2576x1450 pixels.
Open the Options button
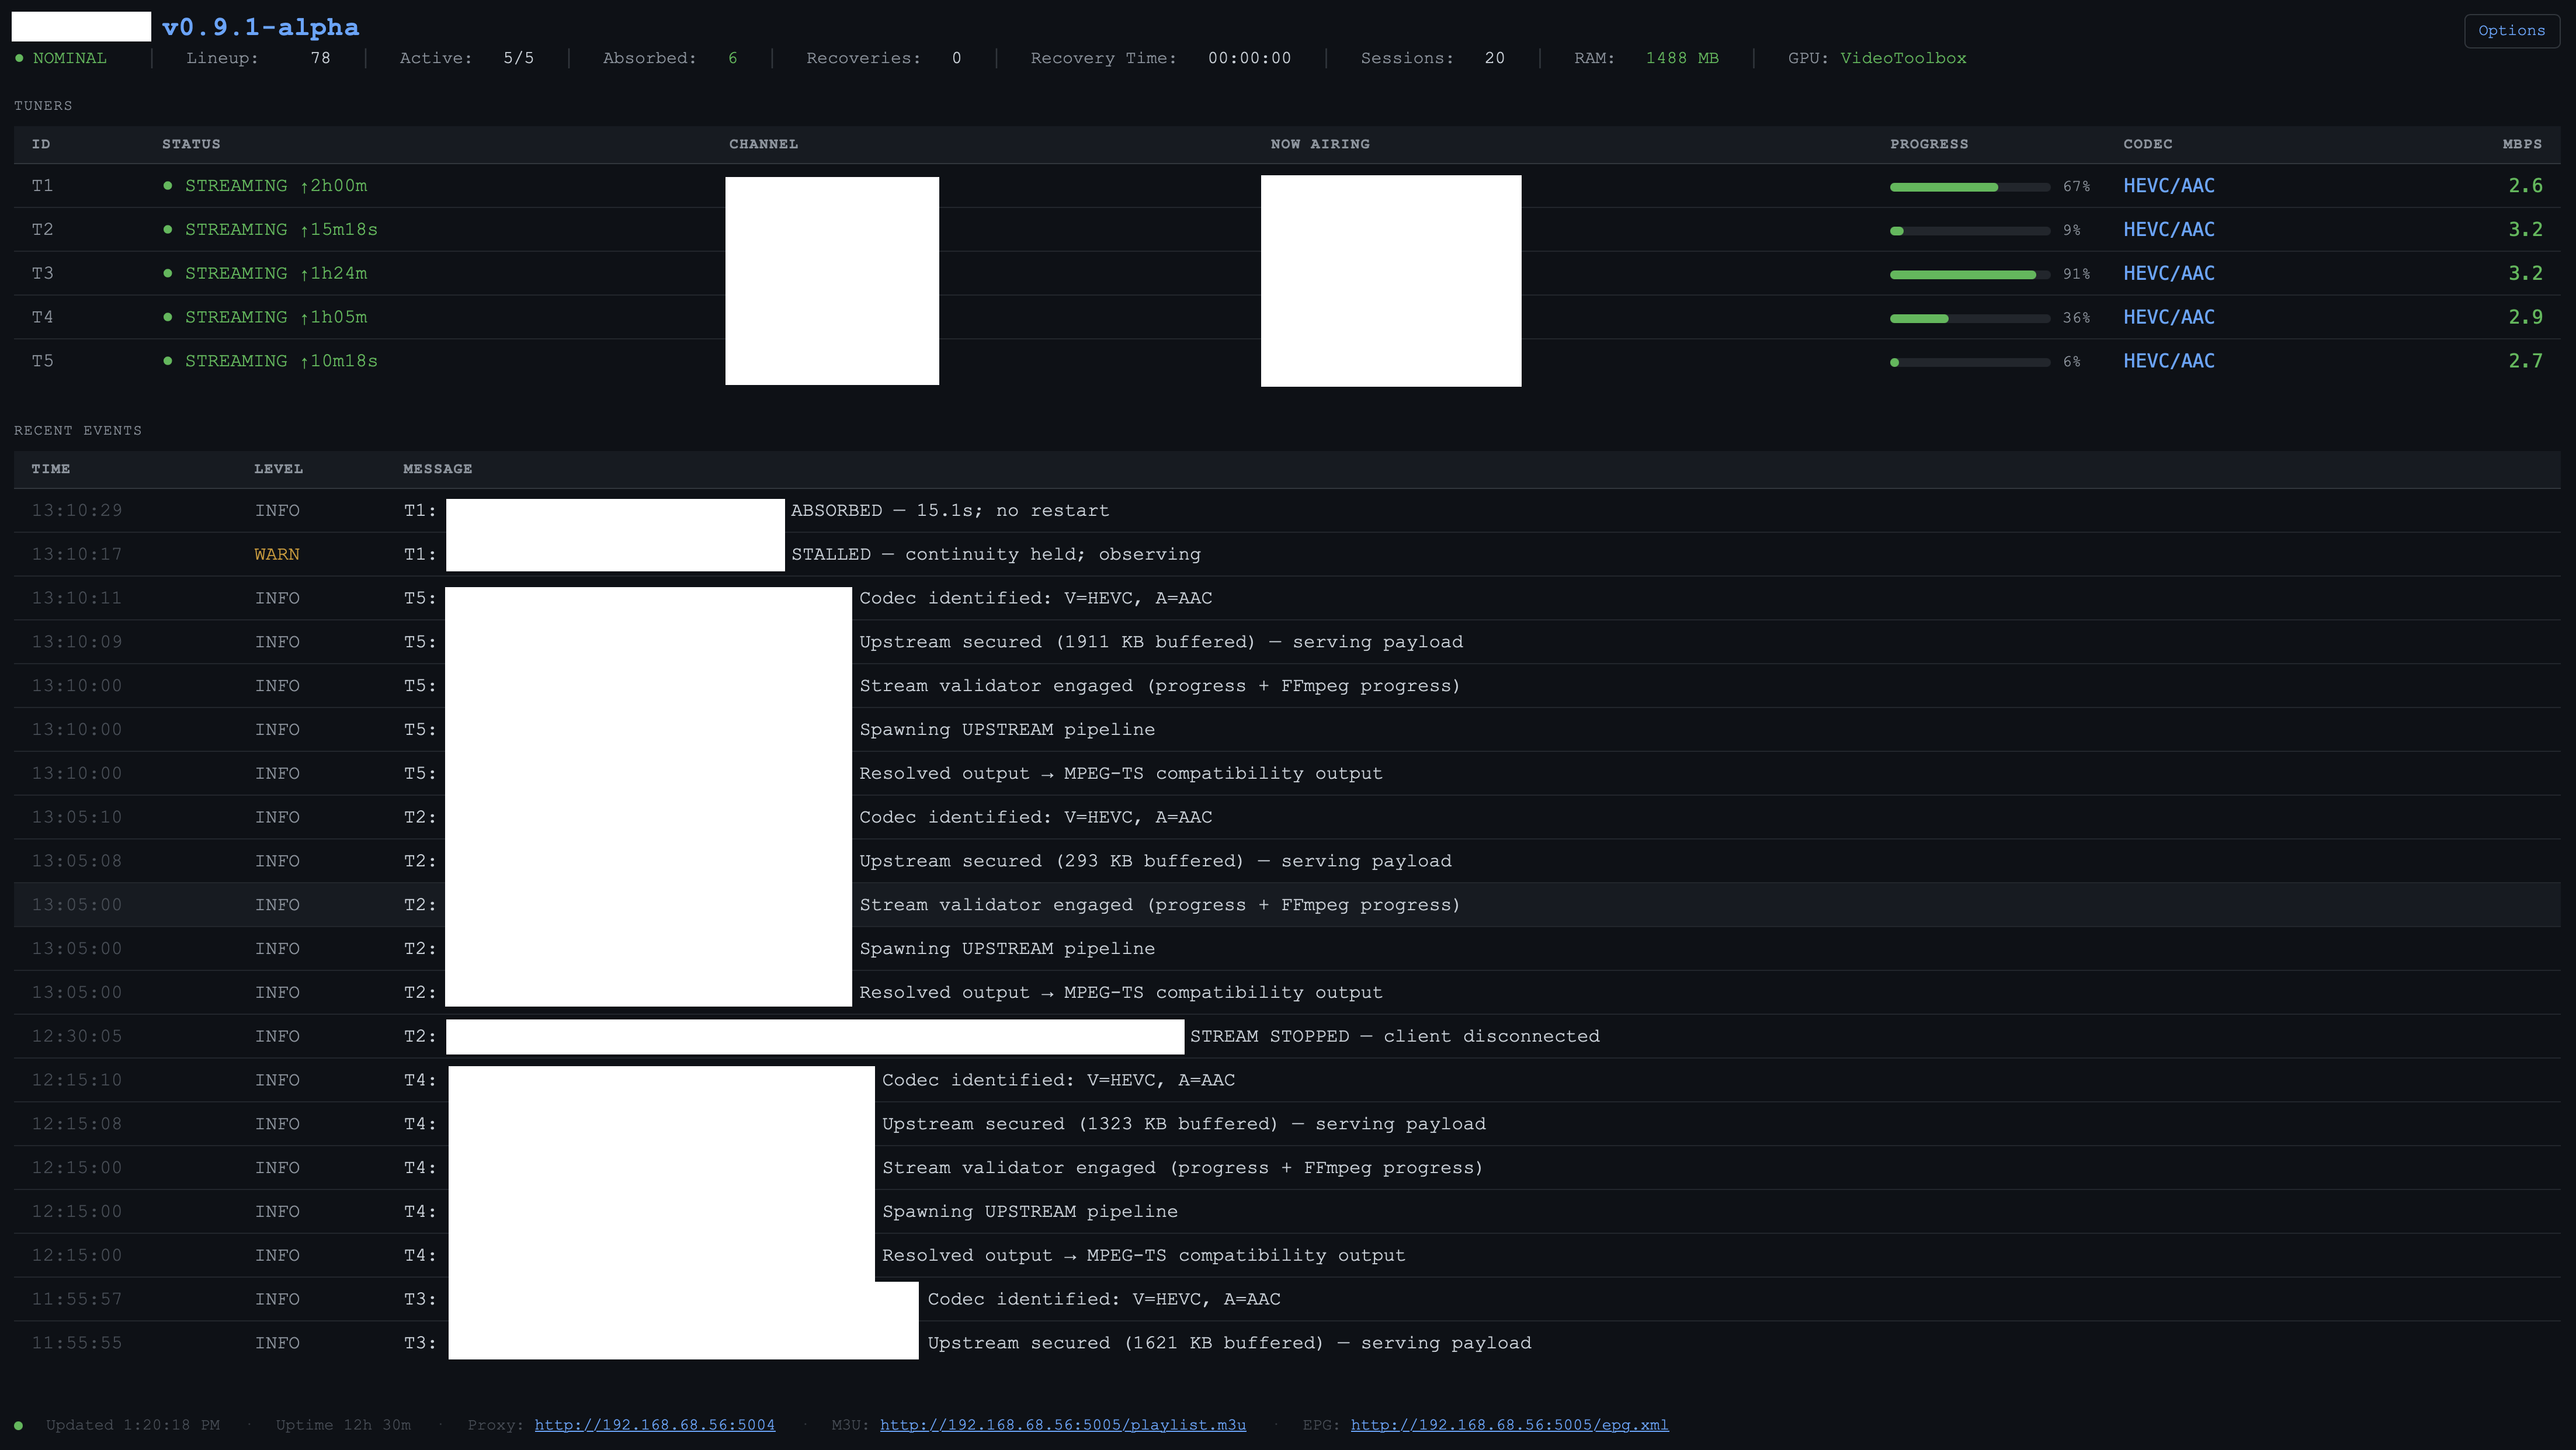pos(2511,31)
